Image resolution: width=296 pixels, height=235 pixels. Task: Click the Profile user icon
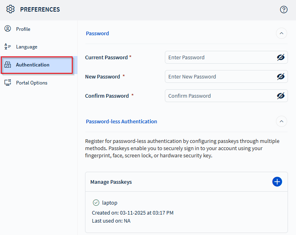8,29
